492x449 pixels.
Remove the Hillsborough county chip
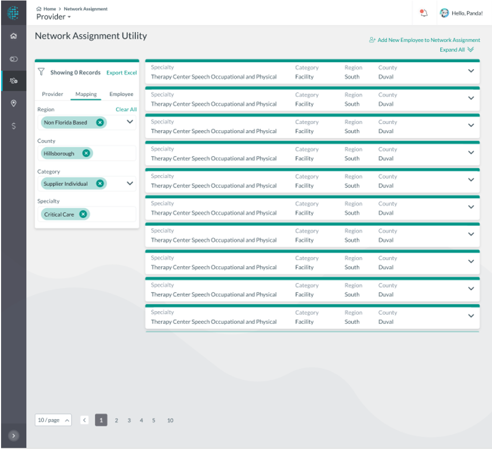click(86, 153)
